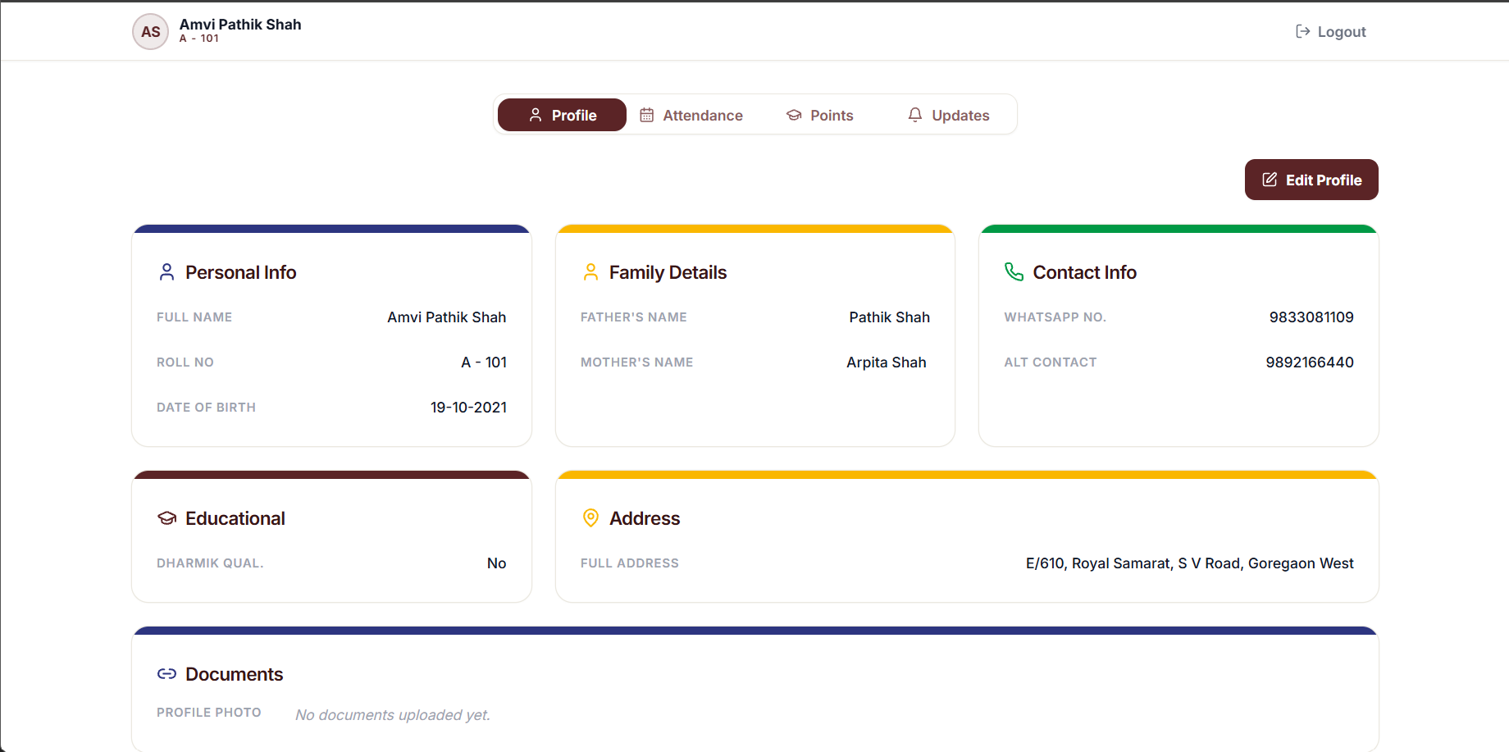Click the Family Details person icon
Image resolution: width=1509 pixels, height=752 pixels.
590,272
